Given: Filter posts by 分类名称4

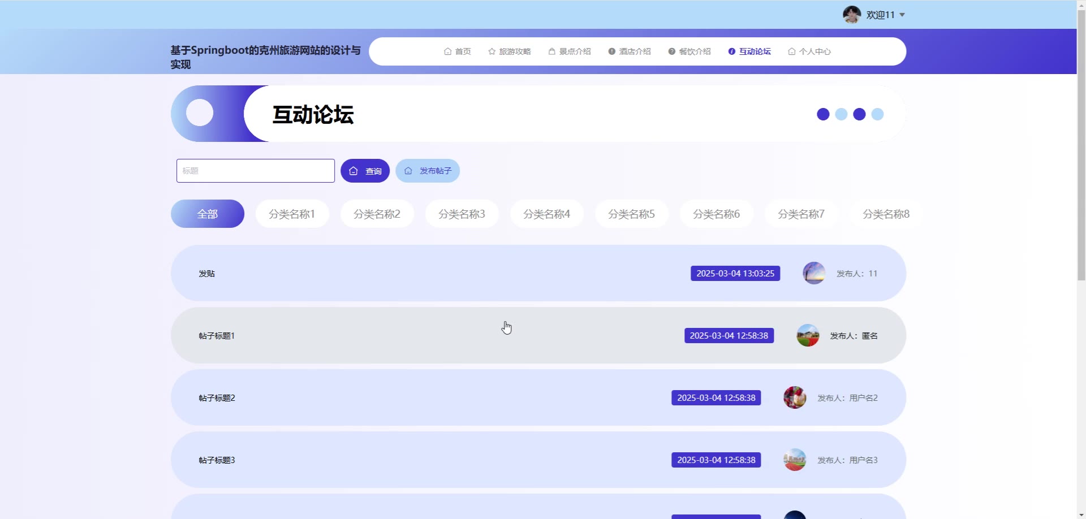Looking at the screenshot, I should (x=546, y=214).
